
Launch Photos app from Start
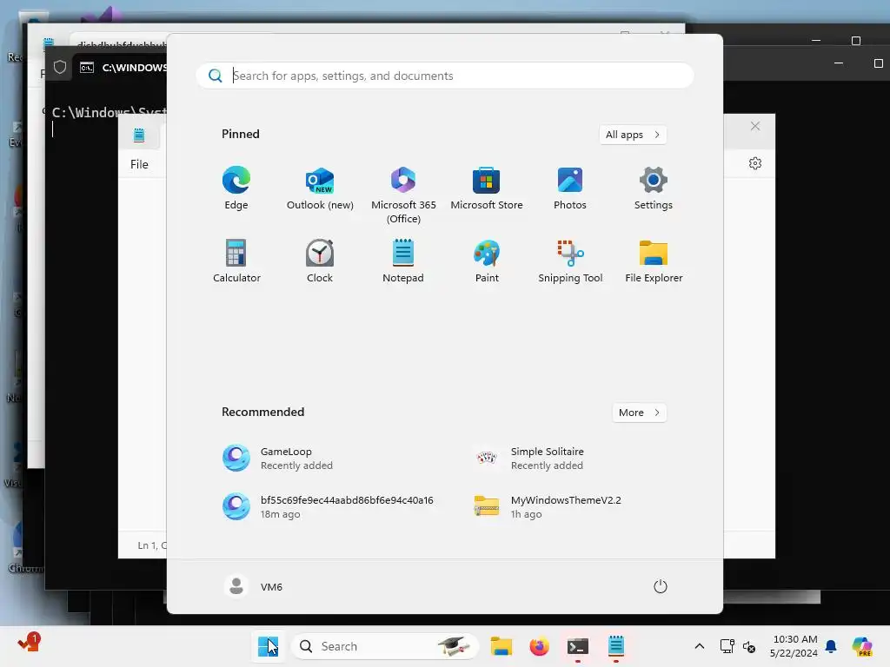(570, 188)
